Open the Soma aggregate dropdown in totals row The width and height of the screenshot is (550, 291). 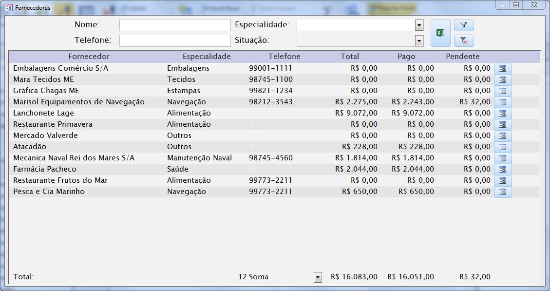pyautogui.click(x=318, y=277)
